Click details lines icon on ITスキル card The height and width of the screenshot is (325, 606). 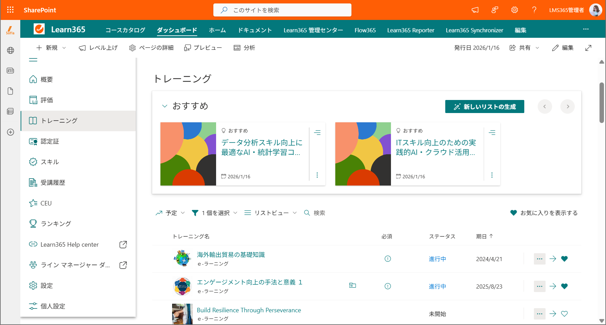tap(492, 133)
